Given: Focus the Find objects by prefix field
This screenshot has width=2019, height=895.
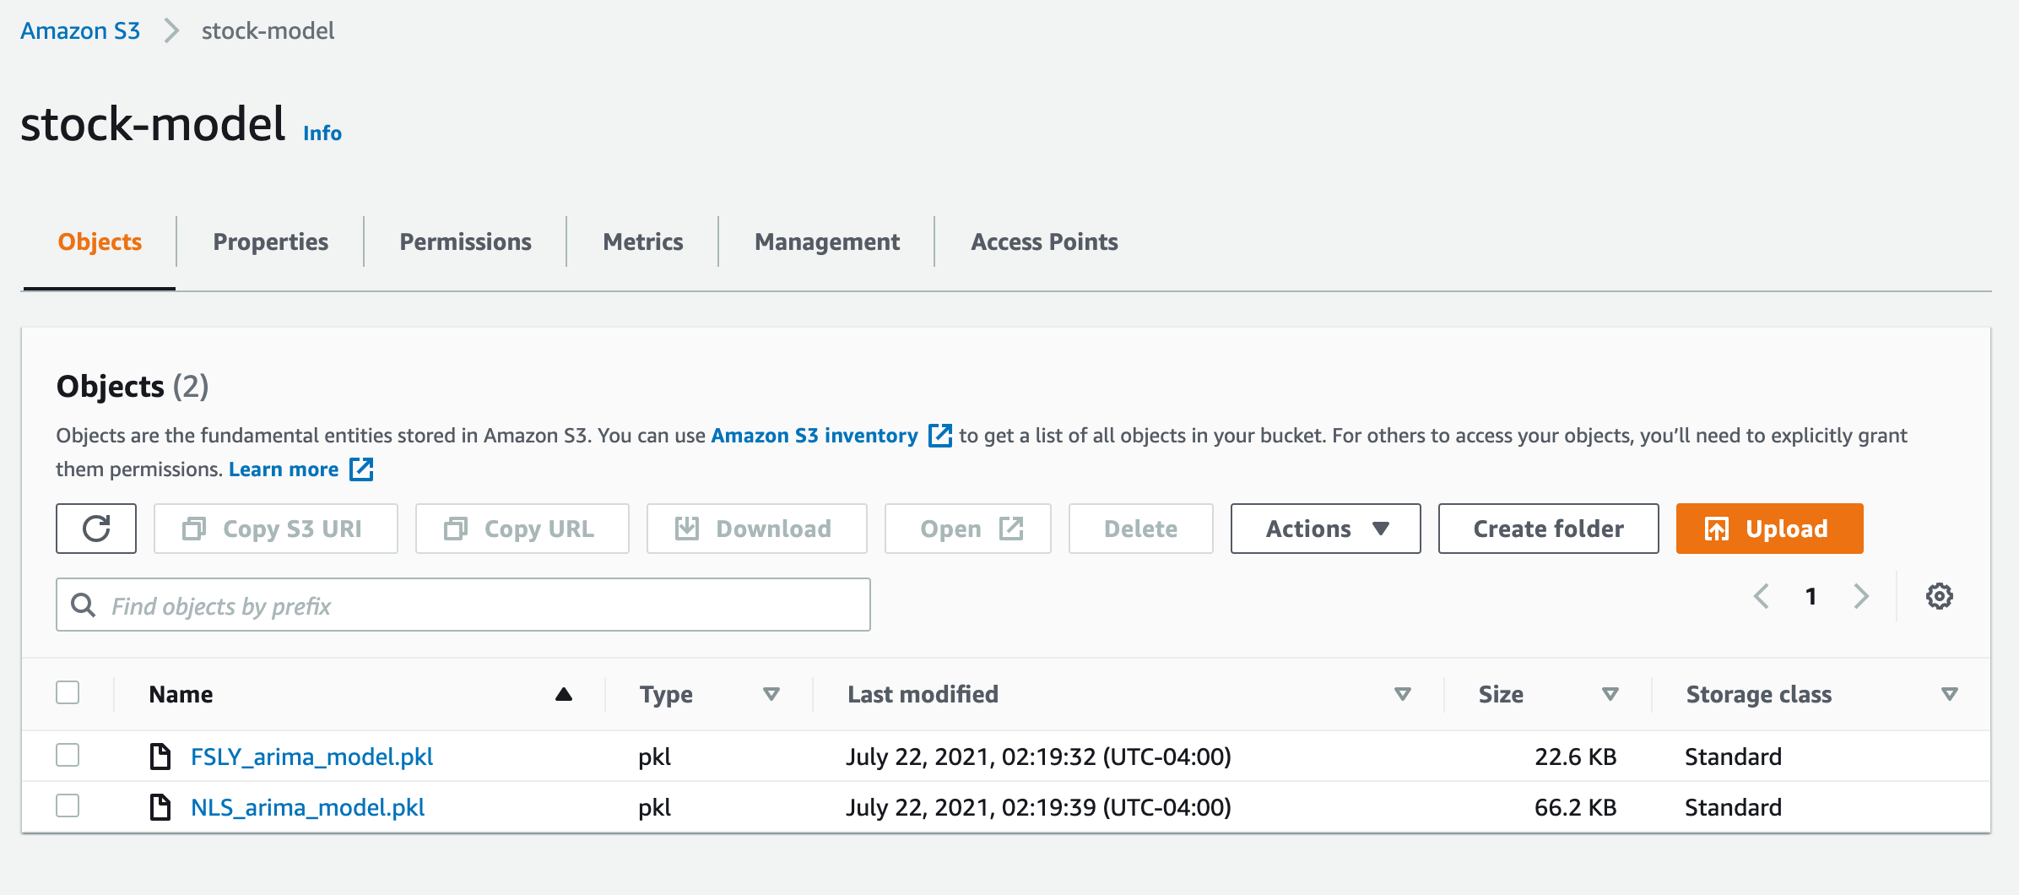Looking at the screenshot, I should pos(463,605).
